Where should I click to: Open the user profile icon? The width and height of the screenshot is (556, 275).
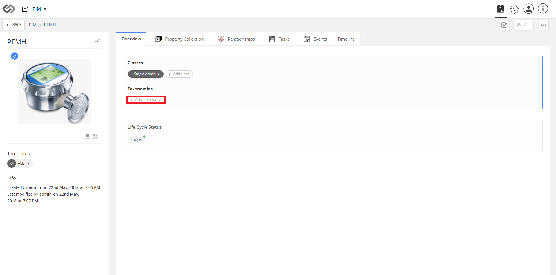528,9
